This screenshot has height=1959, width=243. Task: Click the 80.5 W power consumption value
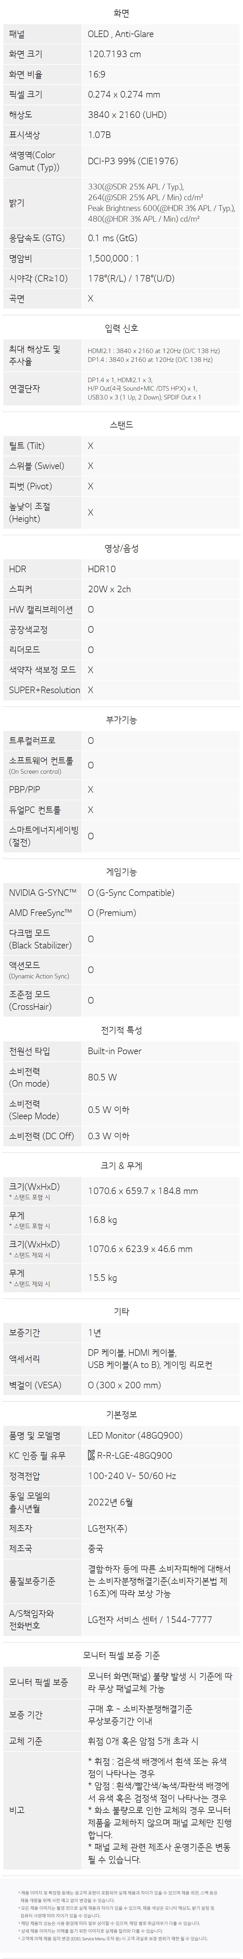click(x=103, y=1077)
